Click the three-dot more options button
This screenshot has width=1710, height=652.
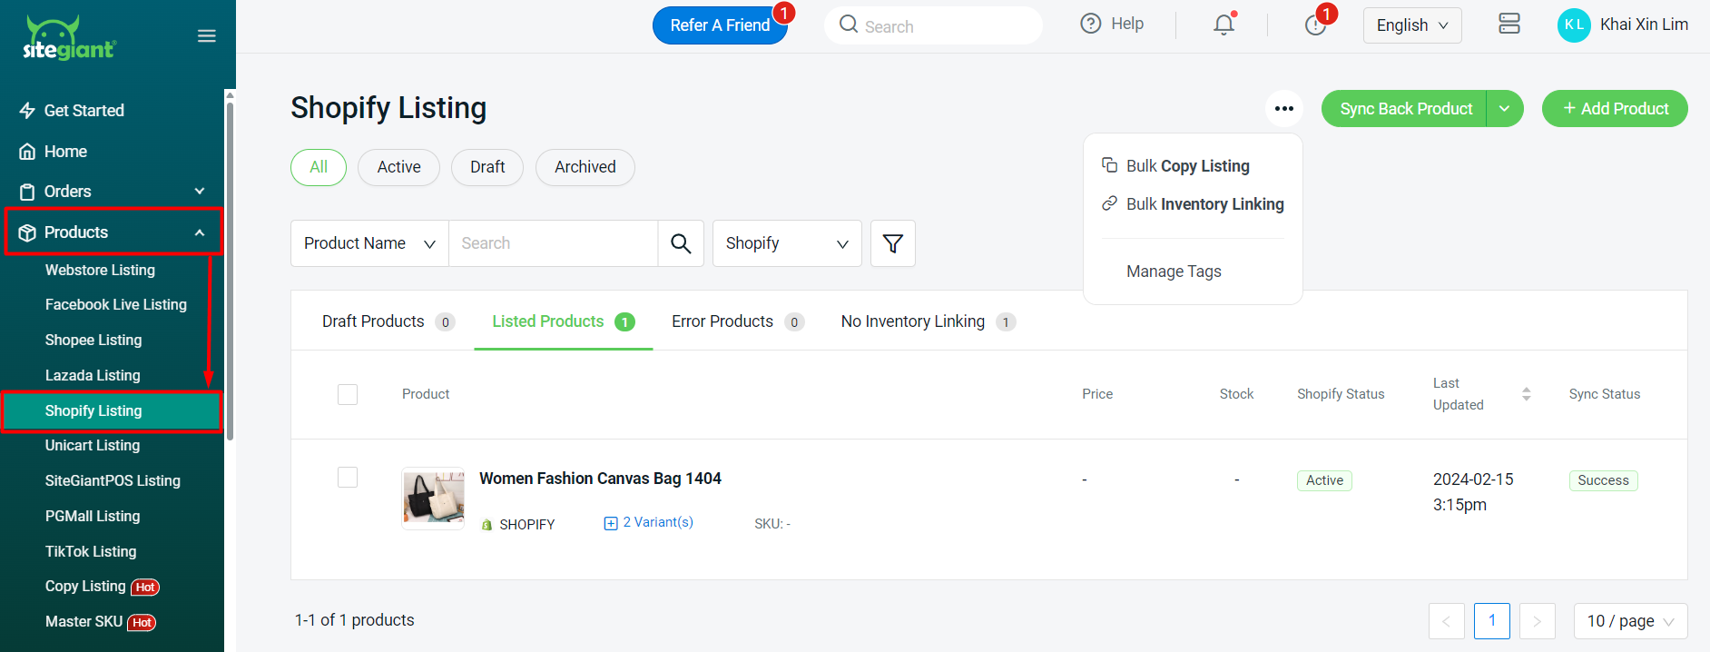(x=1283, y=109)
